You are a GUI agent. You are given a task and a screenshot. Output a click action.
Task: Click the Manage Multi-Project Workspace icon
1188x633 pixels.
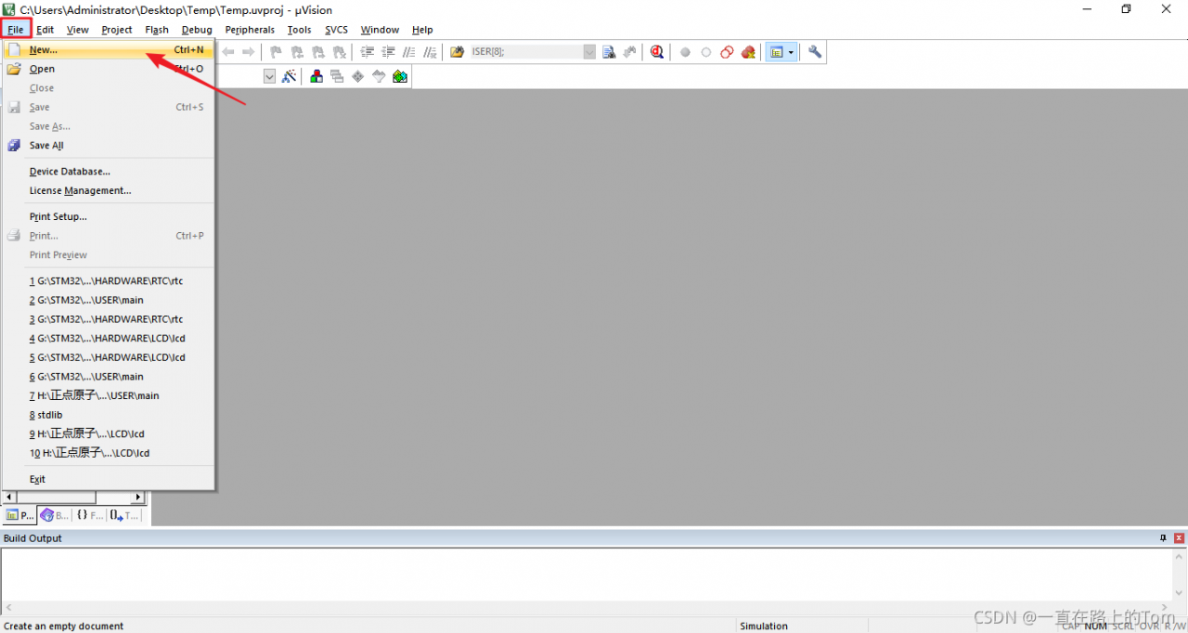click(x=337, y=76)
